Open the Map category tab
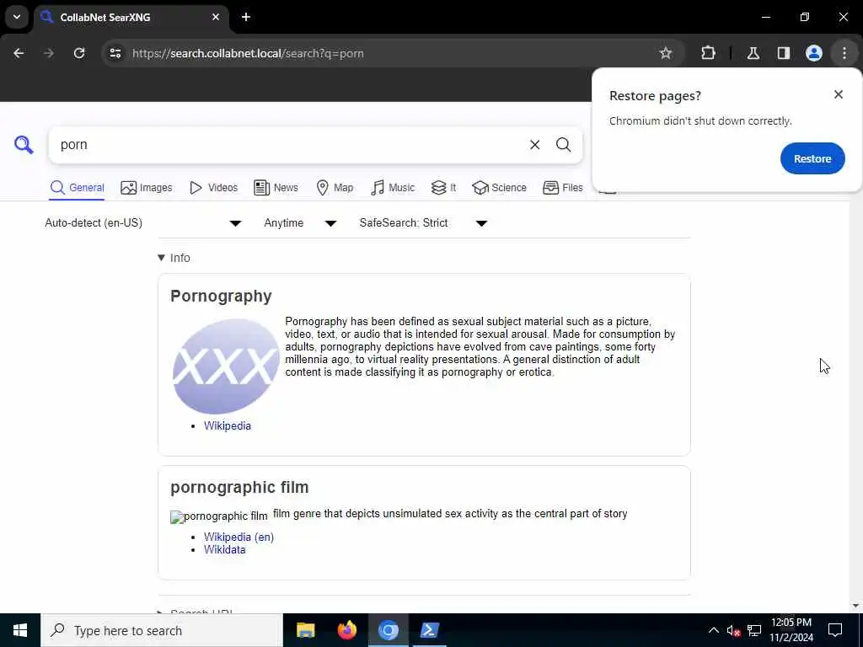Screen dimensions: 863x647 (335, 188)
